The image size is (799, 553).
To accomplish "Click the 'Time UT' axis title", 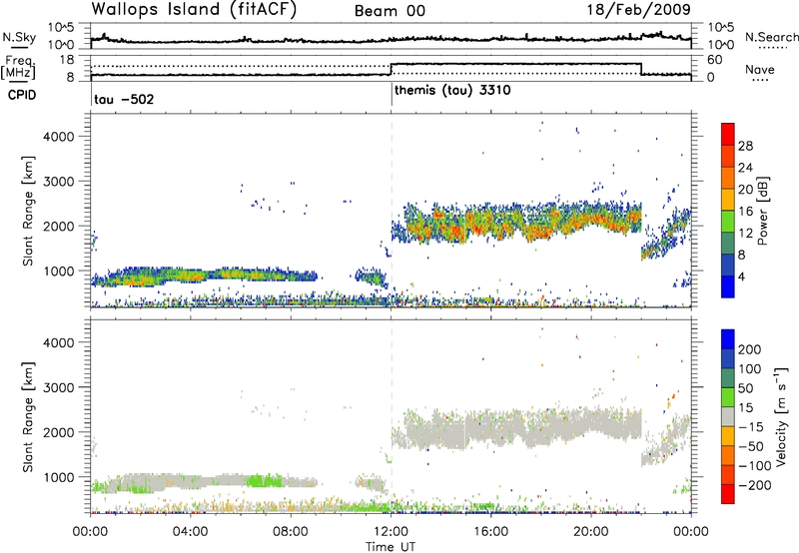I will point(391,547).
